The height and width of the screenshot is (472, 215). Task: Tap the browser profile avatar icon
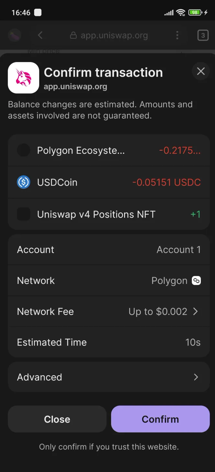[x=14, y=35]
